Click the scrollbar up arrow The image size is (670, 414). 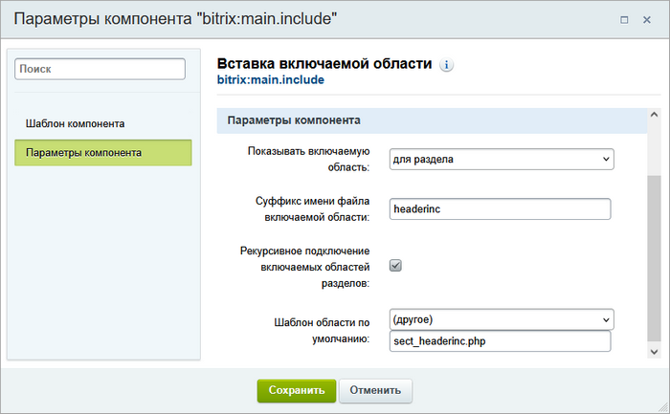coord(654,115)
